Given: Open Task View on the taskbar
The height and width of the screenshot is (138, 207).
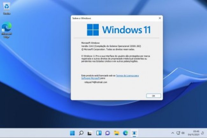Looking at the screenshot, I should click(x=90, y=133).
